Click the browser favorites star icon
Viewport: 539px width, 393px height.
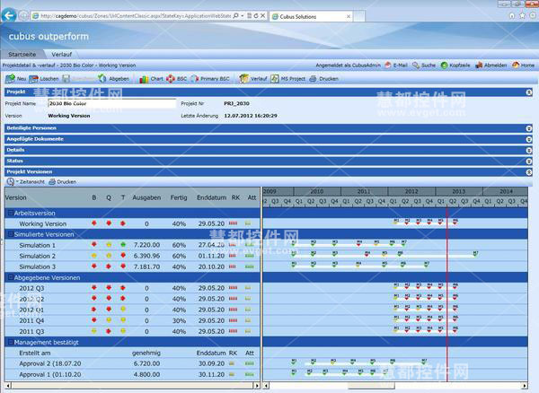[523, 15]
